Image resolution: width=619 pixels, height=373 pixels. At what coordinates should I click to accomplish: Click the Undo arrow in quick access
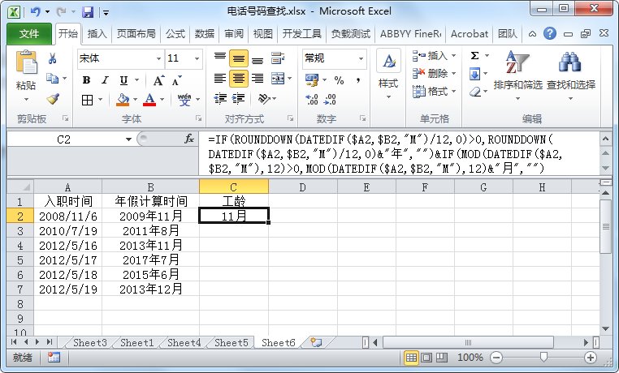[x=36, y=12]
